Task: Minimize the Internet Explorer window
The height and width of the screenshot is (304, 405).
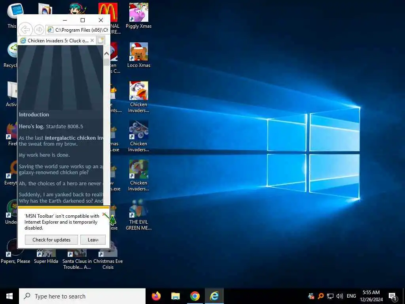Action: (x=65, y=20)
